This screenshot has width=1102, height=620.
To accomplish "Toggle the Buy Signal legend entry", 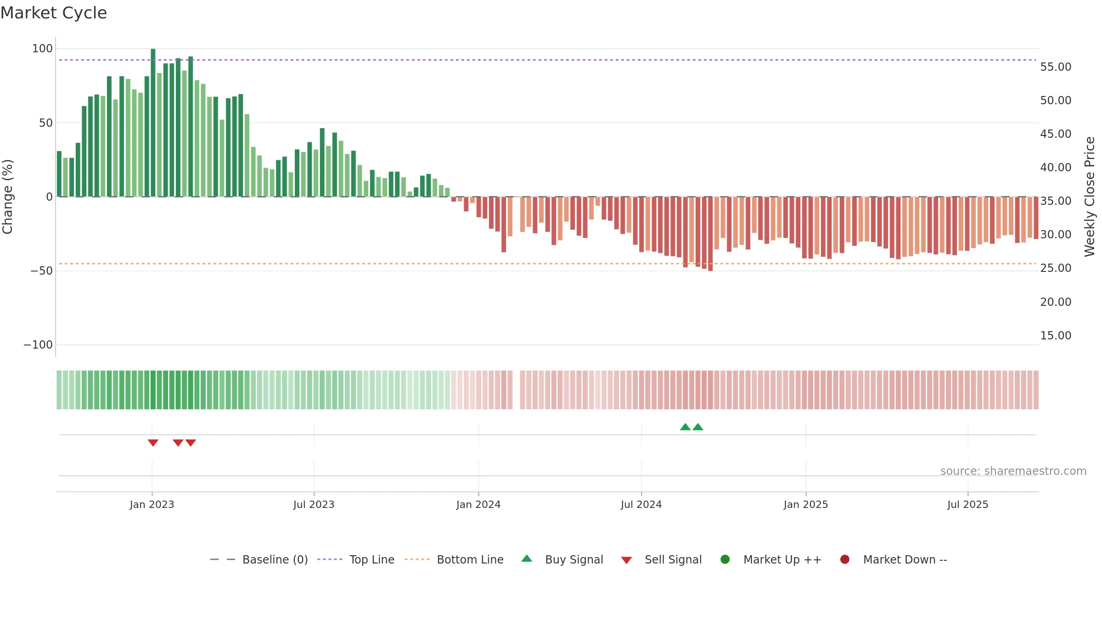I will 562,559.
